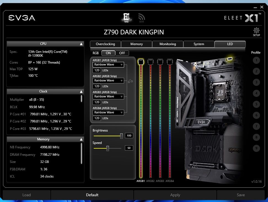268x202 pixels.
Task: Click the version text v1.0.16
Action: pyautogui.click(x=256, y=182)
